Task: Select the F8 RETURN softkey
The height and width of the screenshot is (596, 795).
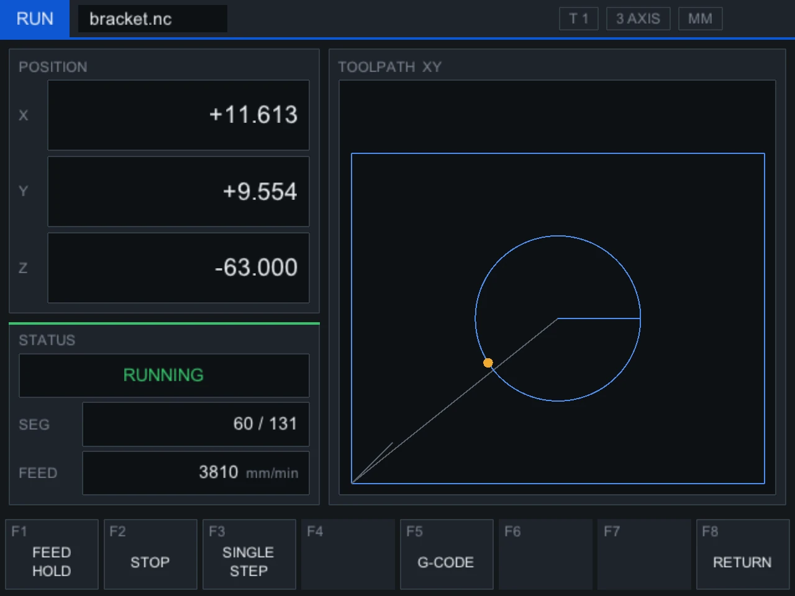Action: [x=743, y=554]
